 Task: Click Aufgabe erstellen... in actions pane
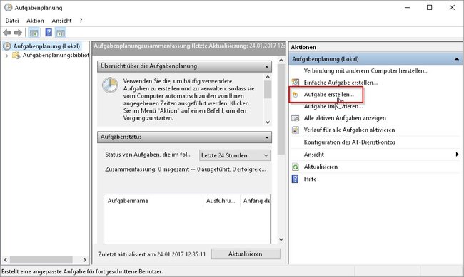coord(329,95)
